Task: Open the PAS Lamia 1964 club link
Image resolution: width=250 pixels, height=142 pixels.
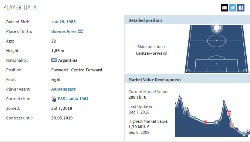Action: tap(73, 99)
